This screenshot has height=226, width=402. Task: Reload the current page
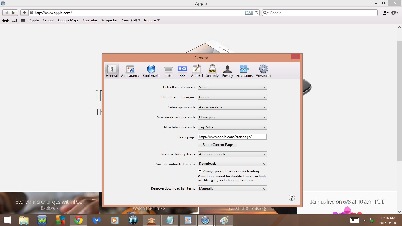coord(256,13)
